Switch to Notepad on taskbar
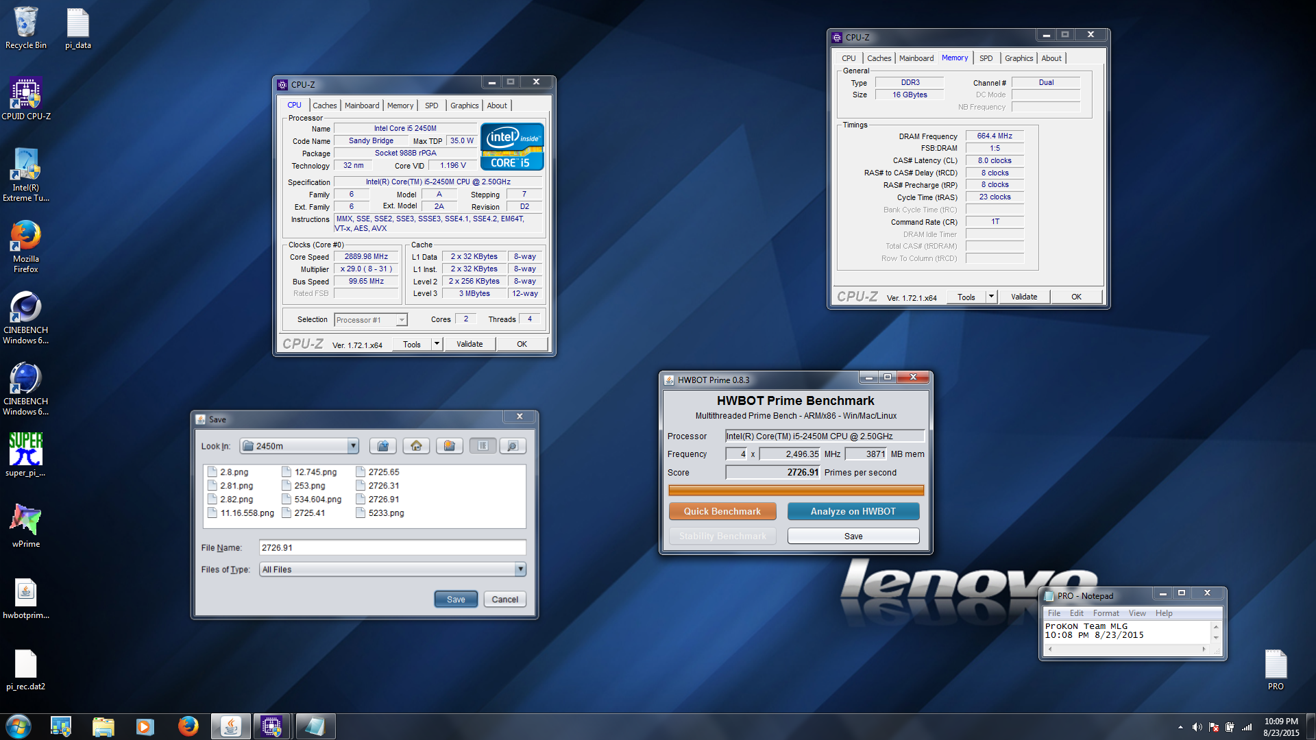The width and height of the screenshot is (1316, 740). point(315,726)
